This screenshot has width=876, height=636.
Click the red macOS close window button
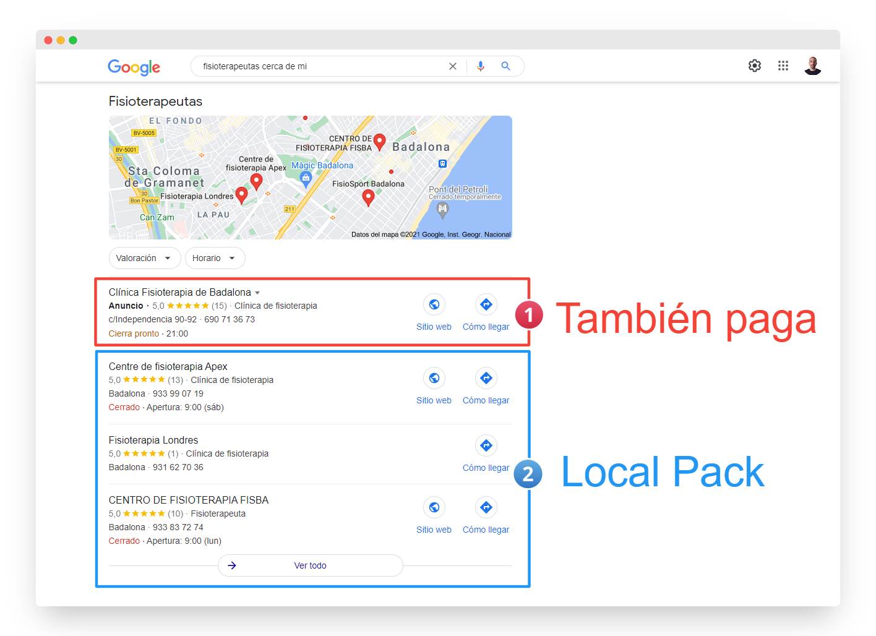pos(48,40)
